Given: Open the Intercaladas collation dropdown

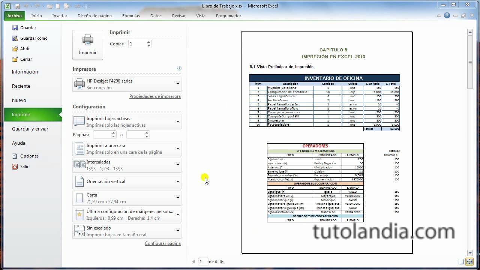Looking at the screenshot, I should pyautogui.click(x=127, y=165).
